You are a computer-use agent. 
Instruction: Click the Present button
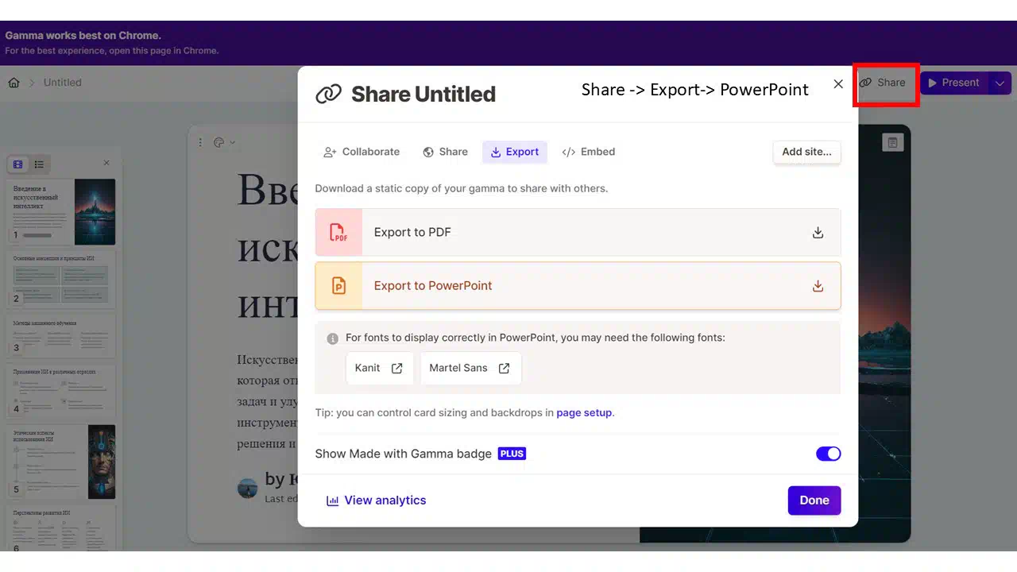coord(953,83)
